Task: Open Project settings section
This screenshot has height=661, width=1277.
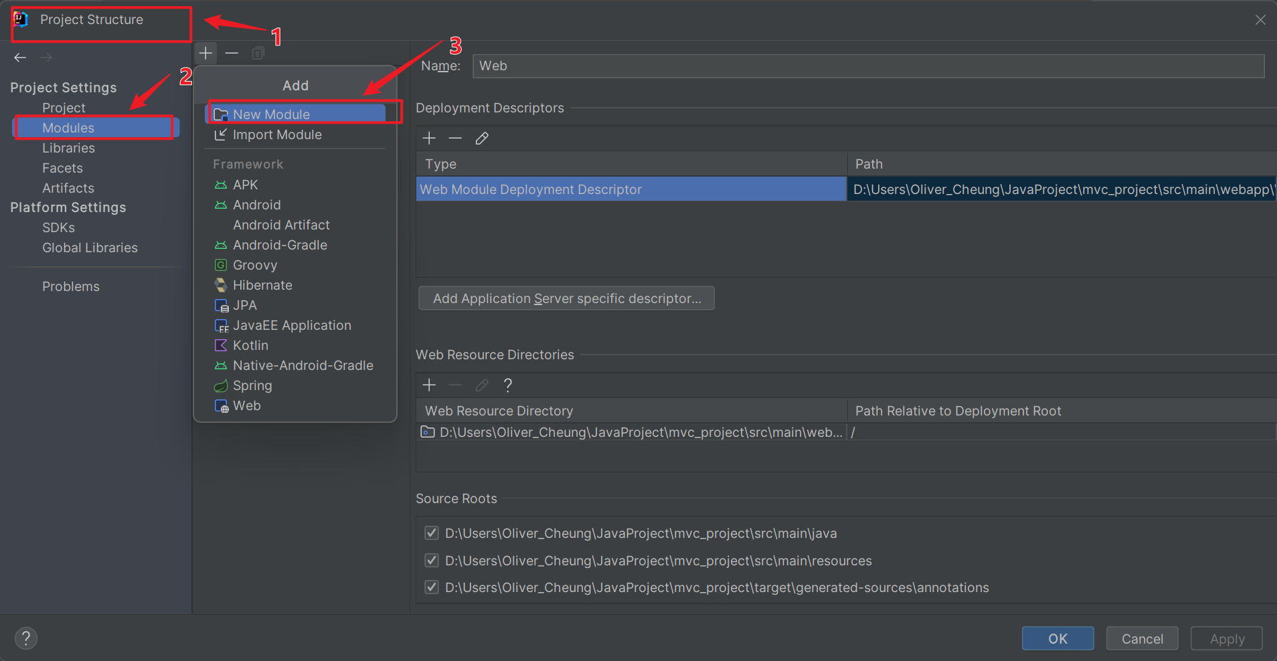Action: pyautogui.click(x=64, y=108)
